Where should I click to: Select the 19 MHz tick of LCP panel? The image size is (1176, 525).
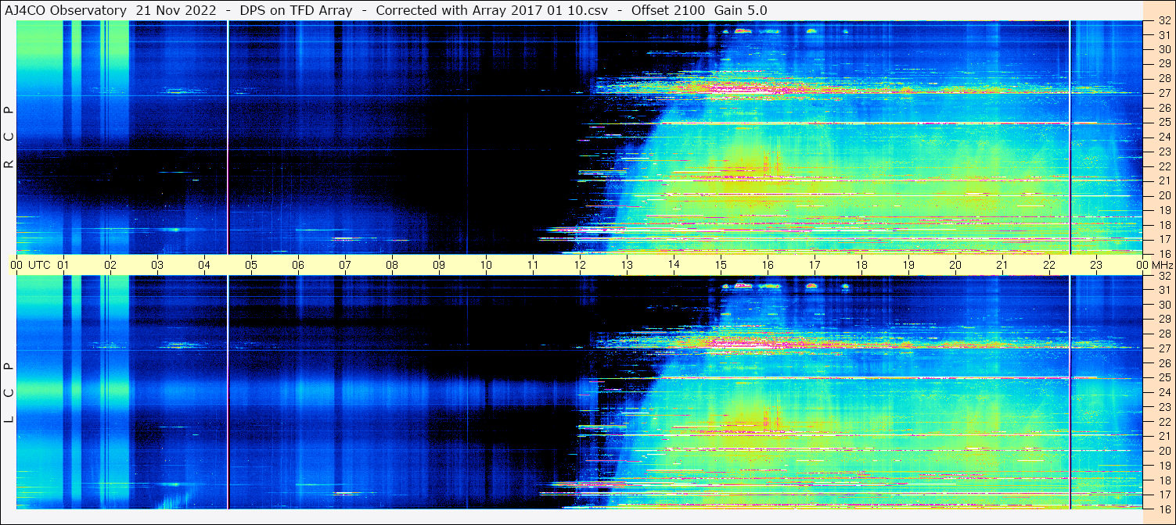click(x=1163, y=466)
